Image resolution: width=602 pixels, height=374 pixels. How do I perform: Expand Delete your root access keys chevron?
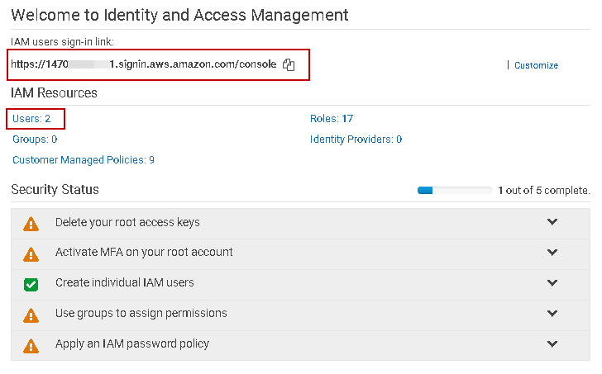552,222
